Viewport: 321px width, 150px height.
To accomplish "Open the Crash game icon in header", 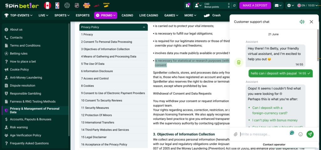I will [106, 5].
